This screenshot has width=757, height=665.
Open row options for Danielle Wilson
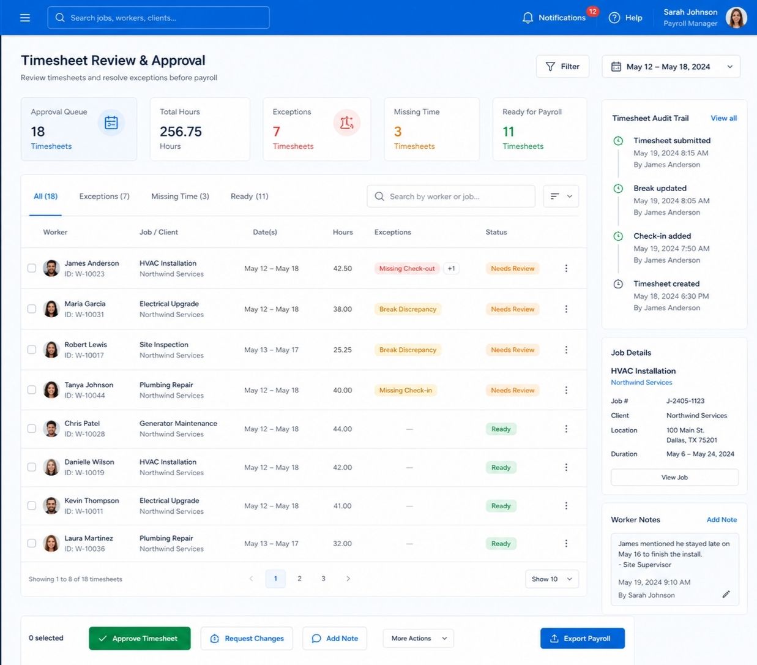(566, 467)
